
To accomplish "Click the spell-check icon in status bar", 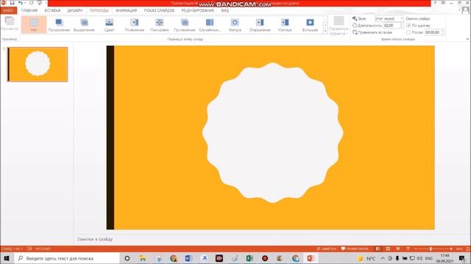I will tap(29, 249).
